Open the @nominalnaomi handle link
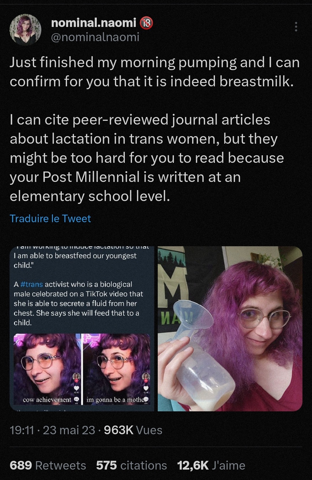312x480 pixels. [95, 37]
